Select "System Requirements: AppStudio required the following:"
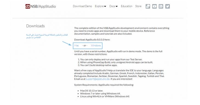Screen dimensions: 200x105 coord(104,85)
